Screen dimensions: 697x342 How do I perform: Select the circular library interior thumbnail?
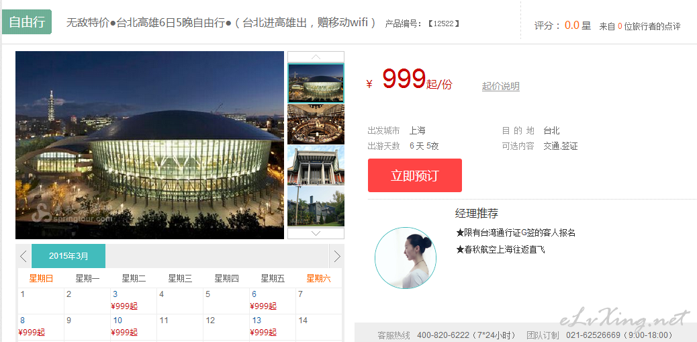316,124
